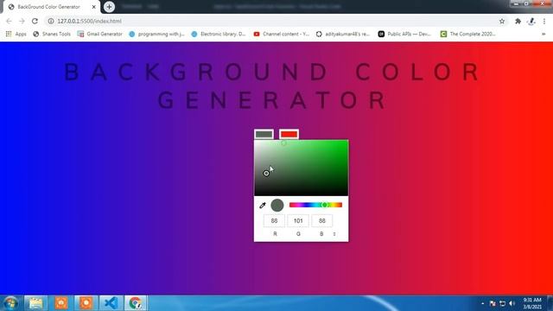Reload the page with refresh icon

(x=35, y=21)
